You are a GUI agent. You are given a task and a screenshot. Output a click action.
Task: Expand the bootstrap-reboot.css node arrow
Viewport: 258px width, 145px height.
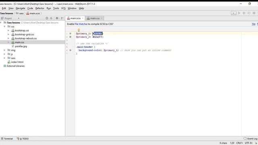click(x=8, y=38)
